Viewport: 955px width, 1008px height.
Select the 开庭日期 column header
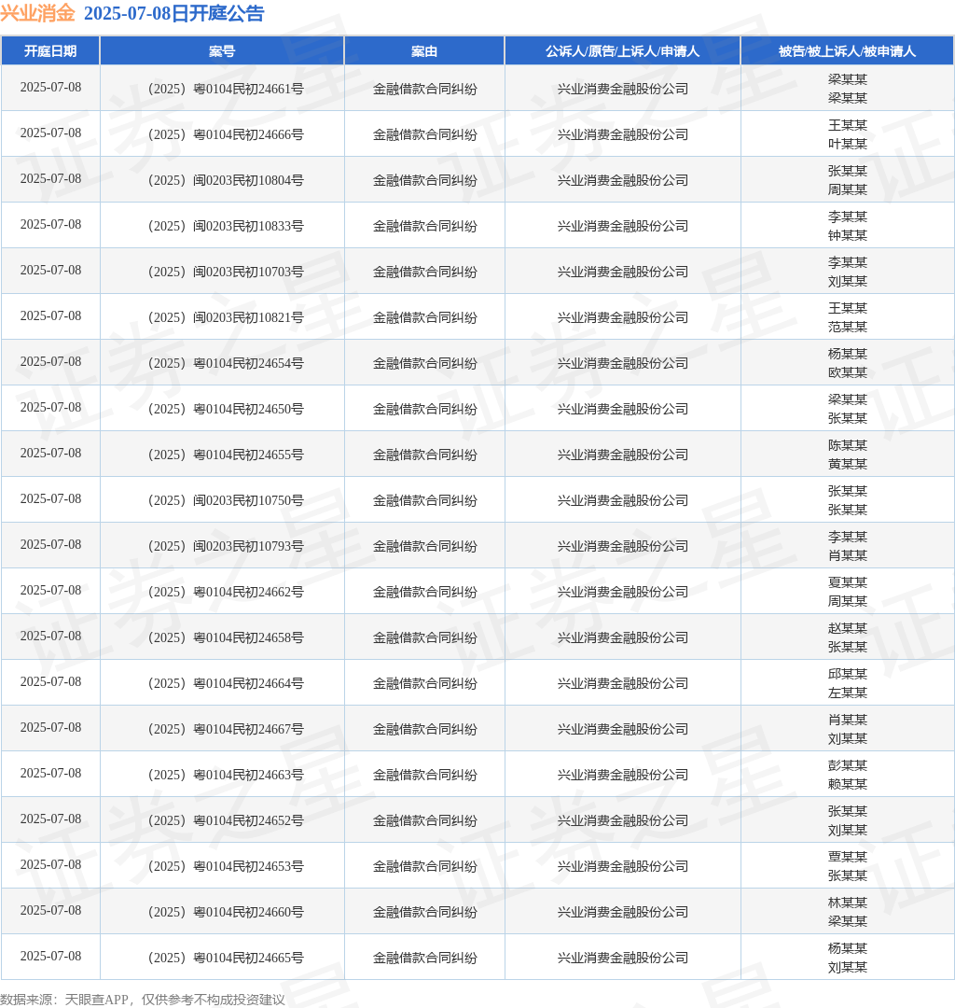click(50, 51)
